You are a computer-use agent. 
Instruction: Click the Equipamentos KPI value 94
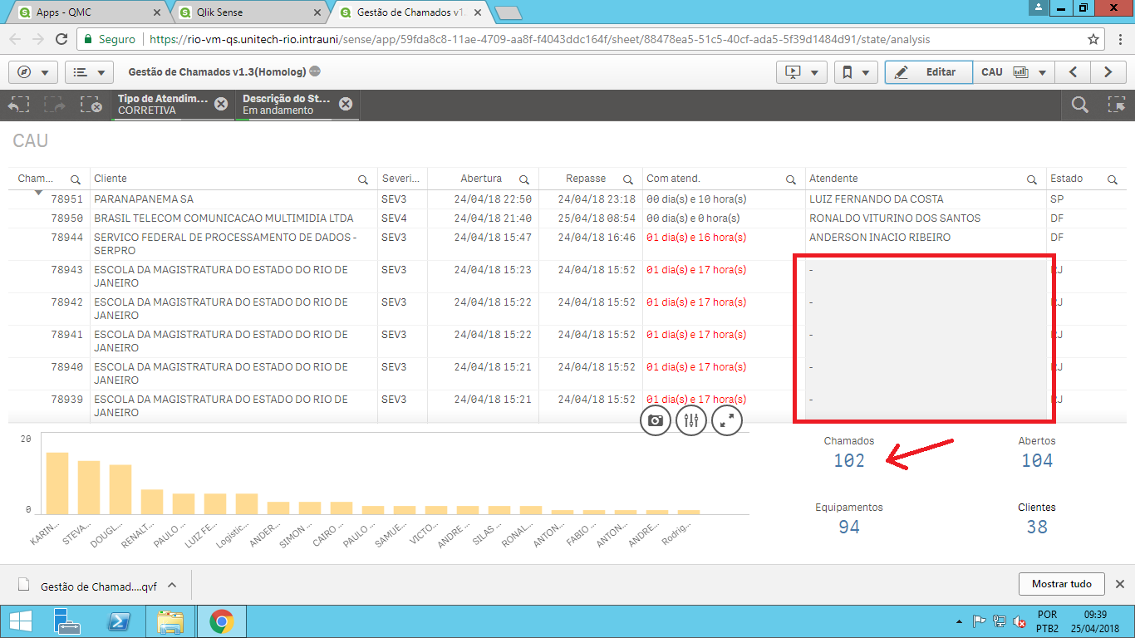pyautogui.click(x=848, y=527)
